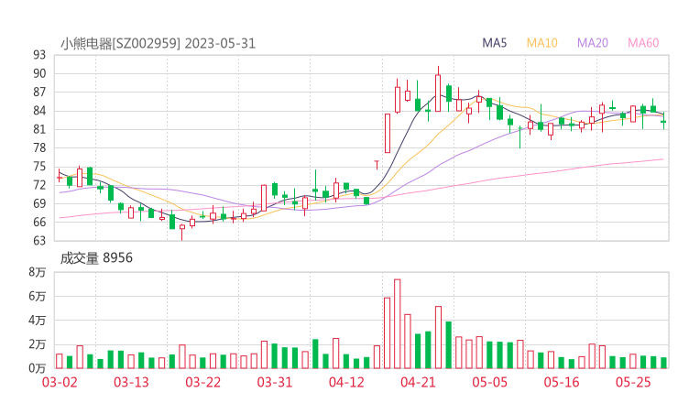Screen dimensions: 678x403
Task: Click the 69 price axis label
Action: (39, 203)
